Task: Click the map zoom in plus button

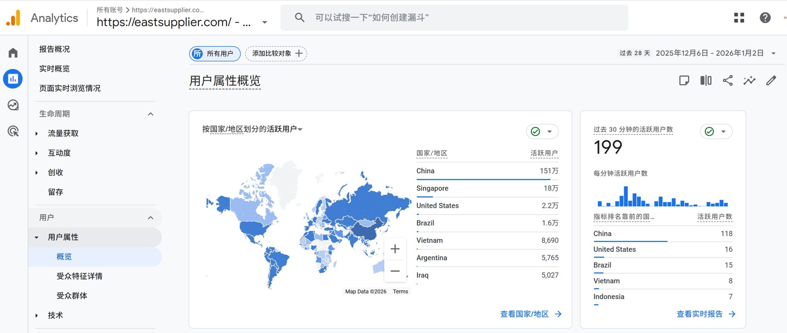Action: [x=395, y=249]
